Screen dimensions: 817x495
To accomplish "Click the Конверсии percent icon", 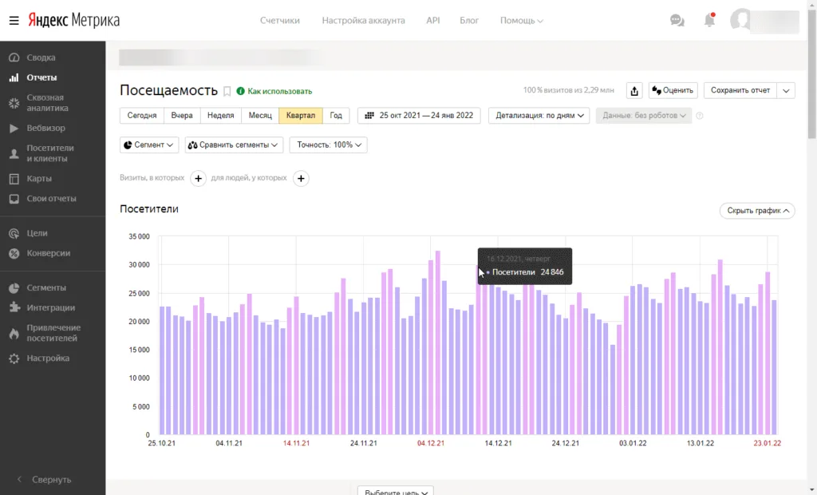I will click(14, 254).
